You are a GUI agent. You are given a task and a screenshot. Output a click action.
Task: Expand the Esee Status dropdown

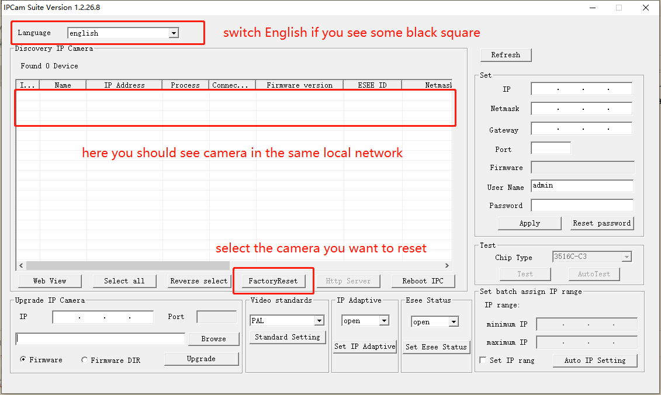454,322
